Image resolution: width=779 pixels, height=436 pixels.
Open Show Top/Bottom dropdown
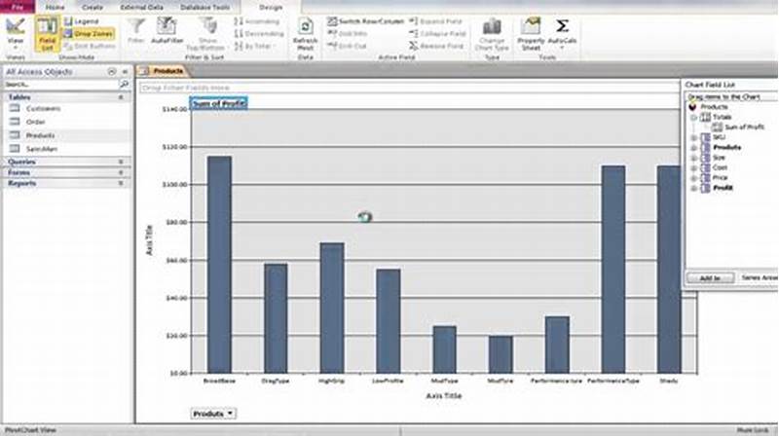click(207, 34)
